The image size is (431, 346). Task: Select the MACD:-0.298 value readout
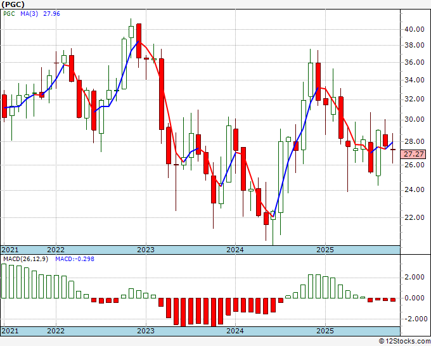(75, 259)
